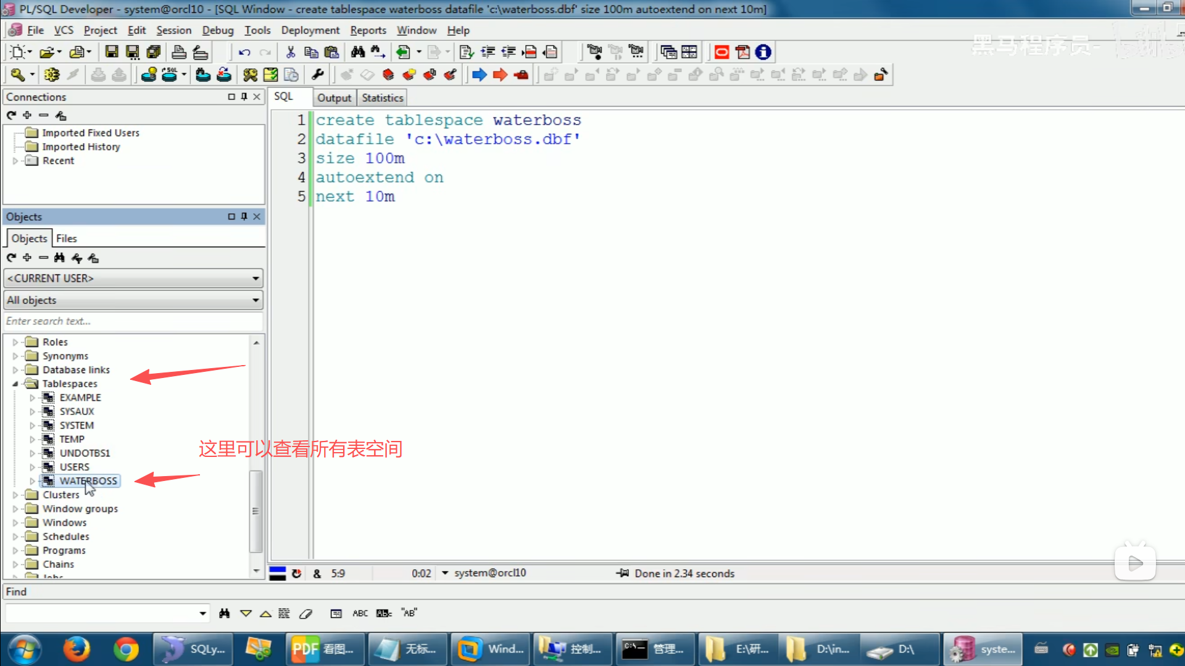Click the Undo arrow icon
Image resolution: width=1185 pixels, height=666 pixels.
pos(244,52)
